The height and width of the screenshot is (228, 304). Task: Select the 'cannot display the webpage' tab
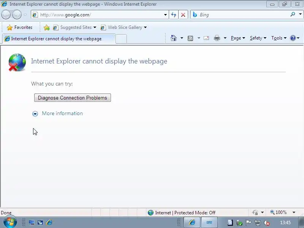(x=59, y=39)
